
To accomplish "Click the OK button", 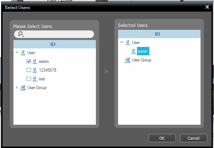I will (x=162, y=138).
